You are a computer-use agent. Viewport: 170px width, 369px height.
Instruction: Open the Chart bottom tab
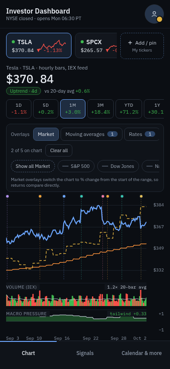[28, 353]
